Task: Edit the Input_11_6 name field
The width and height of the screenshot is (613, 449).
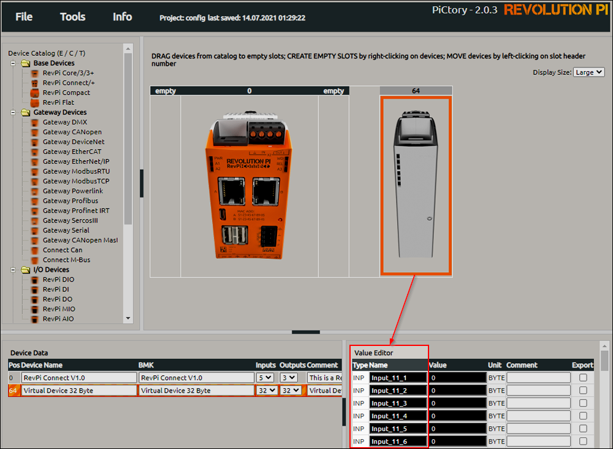Action: (398, 441)
